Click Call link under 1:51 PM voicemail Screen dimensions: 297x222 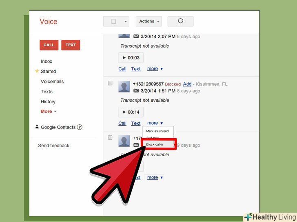click(x=122, y=123)
